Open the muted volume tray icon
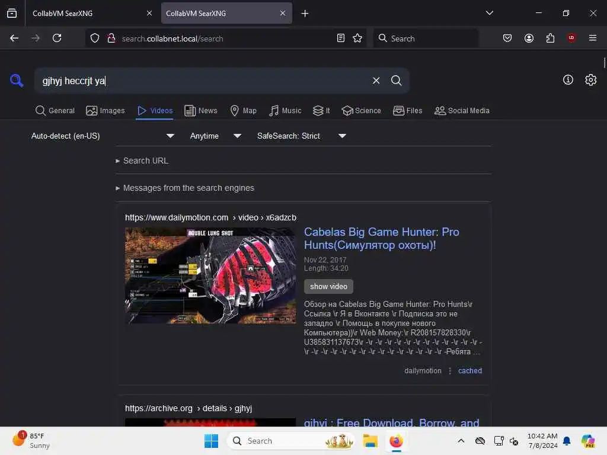Screen dimensions: 607x455 pos(514,441)
